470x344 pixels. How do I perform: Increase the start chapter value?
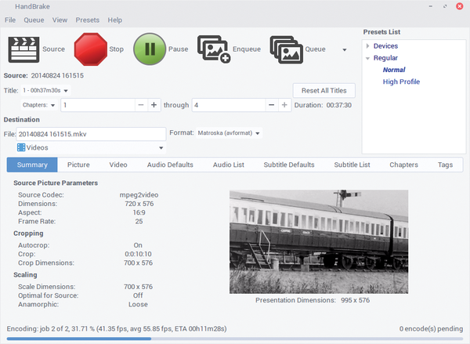click(x=154, y=105)
